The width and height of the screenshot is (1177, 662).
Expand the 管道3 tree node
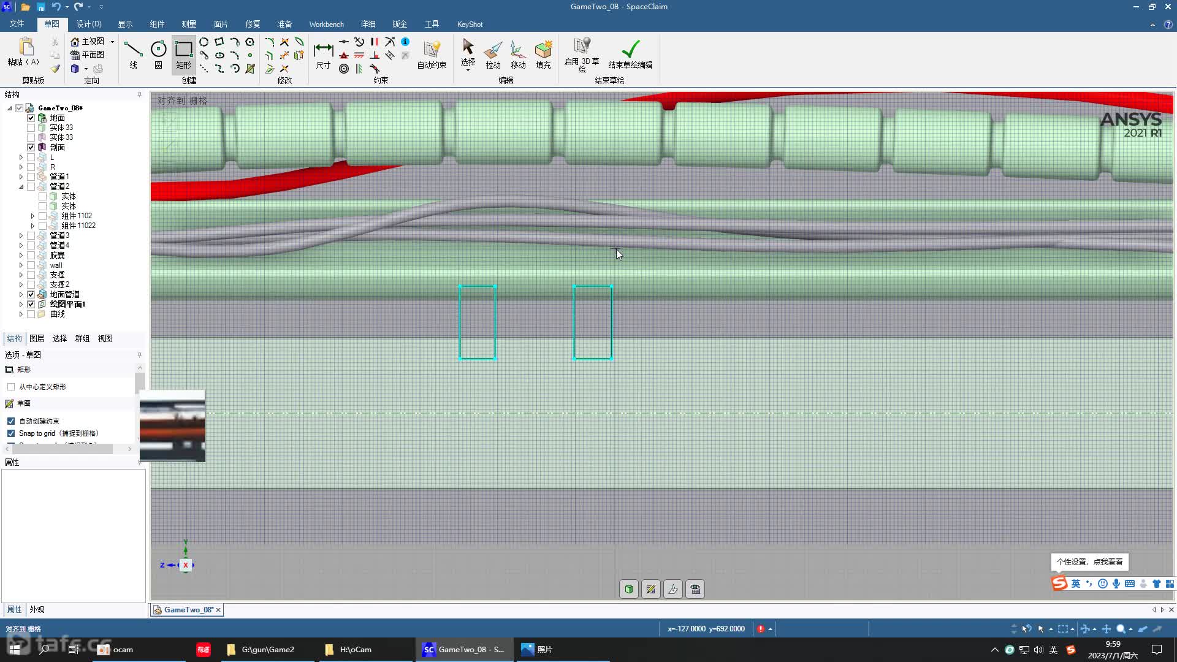(x=21, y=235)
